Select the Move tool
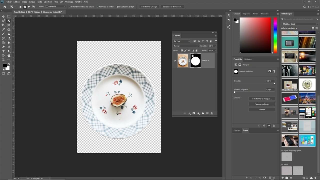This screenshot has width=320, height=180. click(3, 16)
